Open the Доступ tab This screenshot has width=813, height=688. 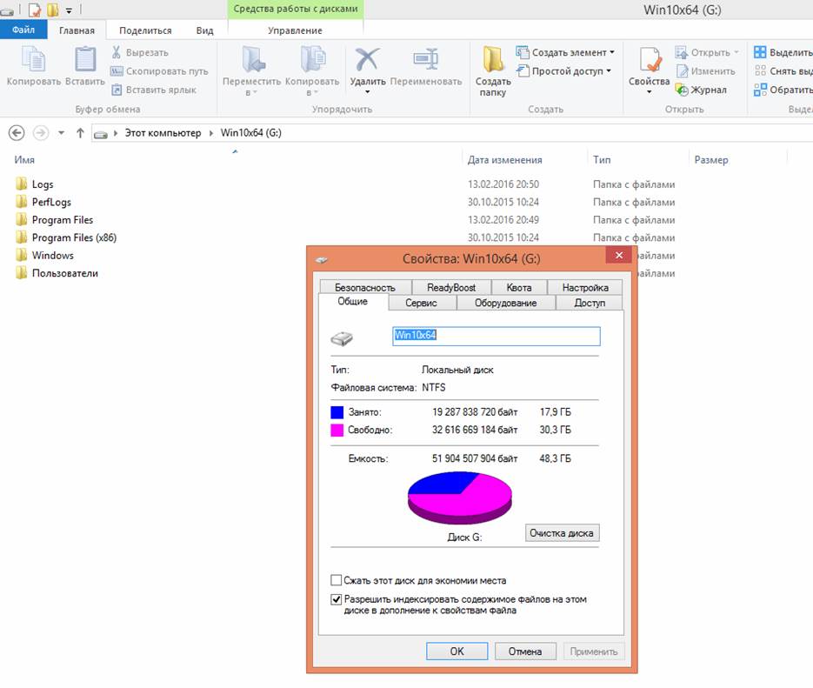(x=590, y=303)
